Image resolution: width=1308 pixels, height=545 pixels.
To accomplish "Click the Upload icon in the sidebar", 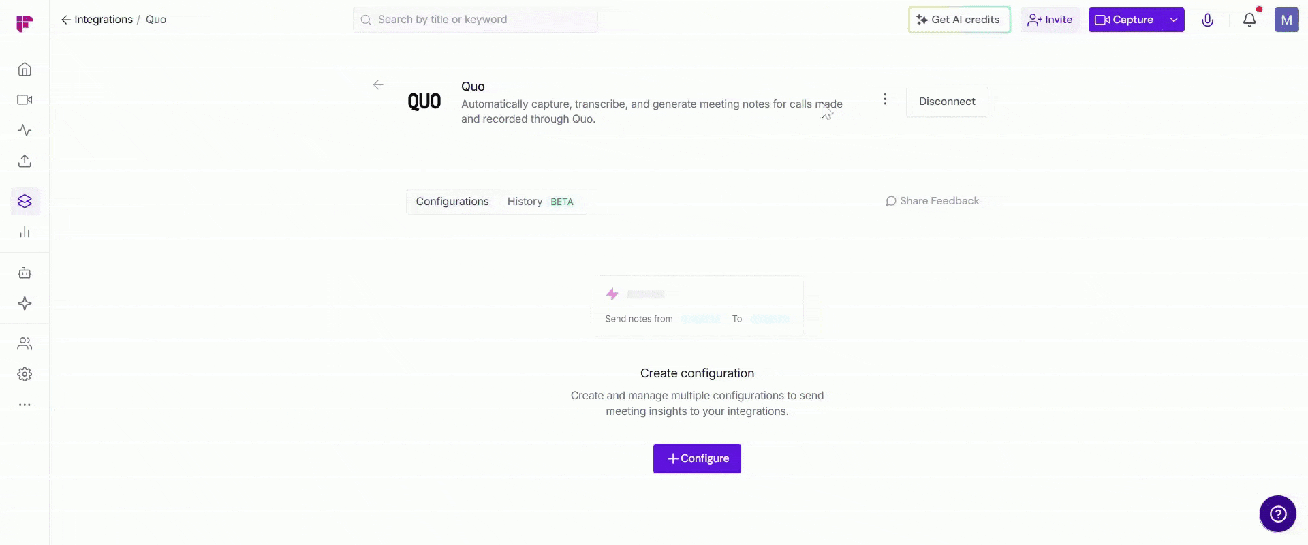I will click(x=25, y=161).
